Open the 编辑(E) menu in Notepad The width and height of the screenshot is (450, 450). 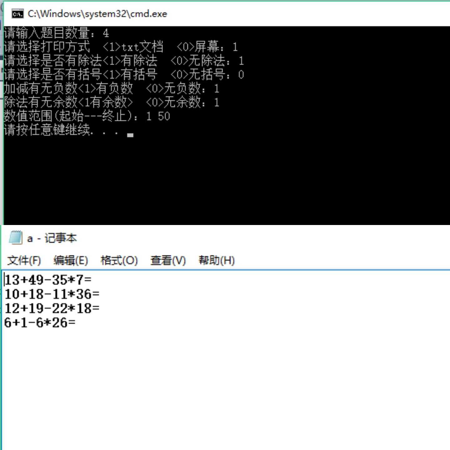point(71,260)
